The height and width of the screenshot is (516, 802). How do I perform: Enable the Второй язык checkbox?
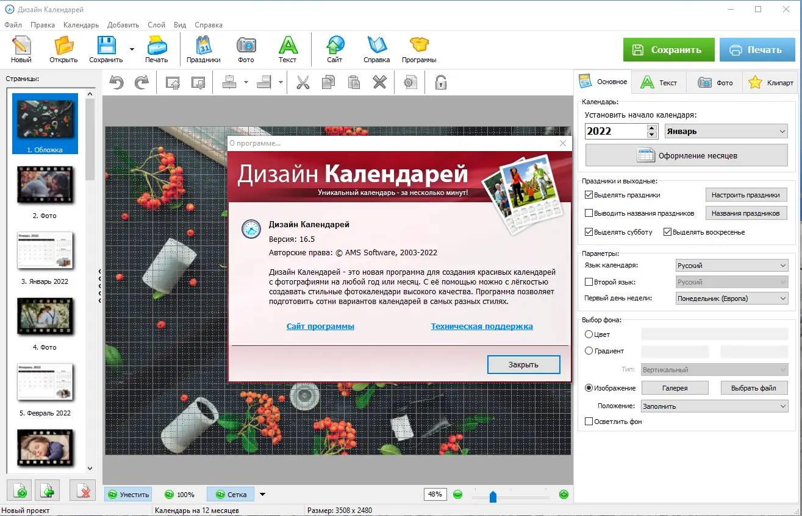[589, 282]
